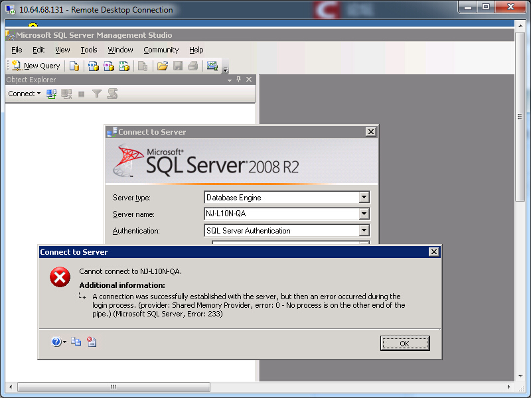Open the File menu
The height and width of the screenshot is (398, 531).
click(x=17, y=50)
